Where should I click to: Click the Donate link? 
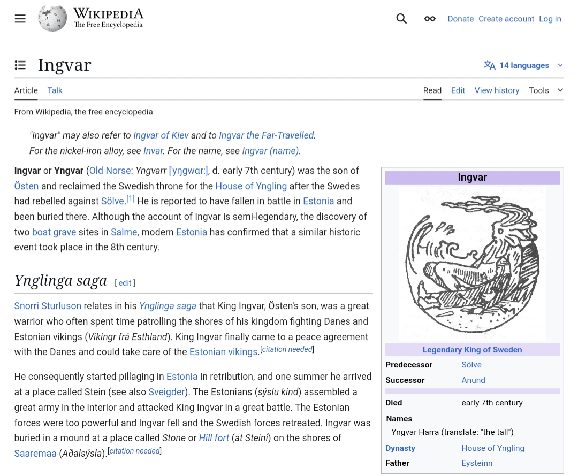click(461, 19)
